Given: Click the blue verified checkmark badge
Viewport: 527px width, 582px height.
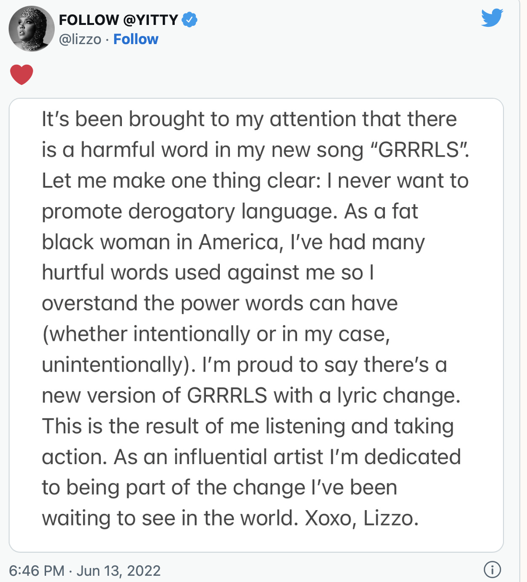Looking at the screenshot, I should [190, 20].
